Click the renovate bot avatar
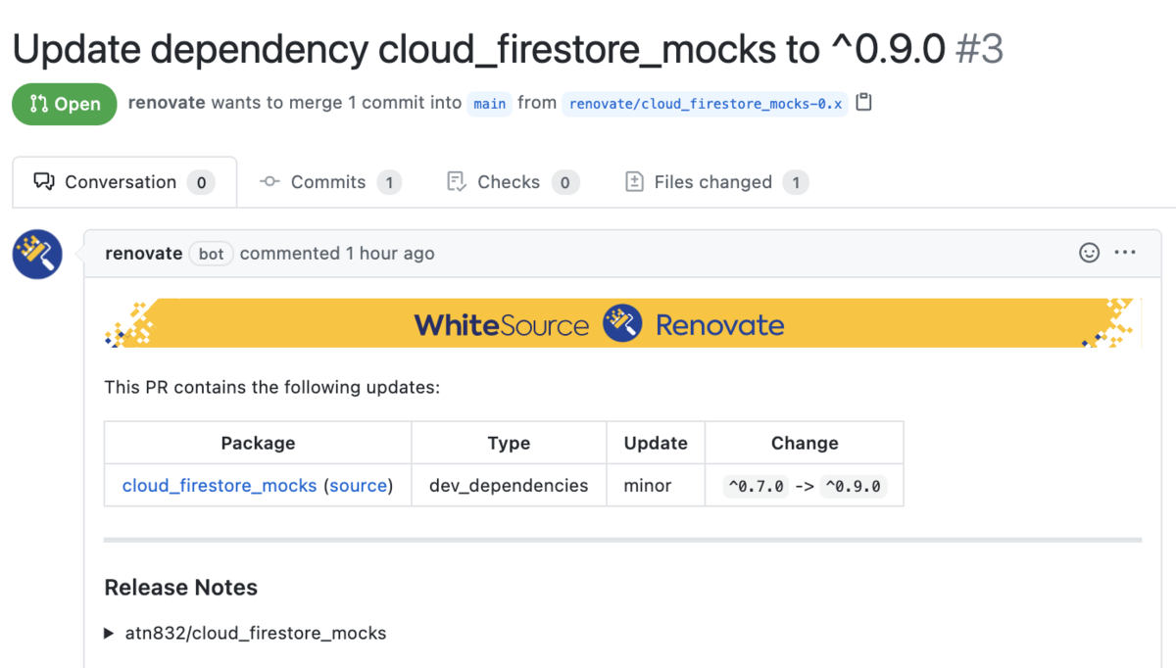Viewport: 1176px width, 668px height. click(x=37, y=255)
